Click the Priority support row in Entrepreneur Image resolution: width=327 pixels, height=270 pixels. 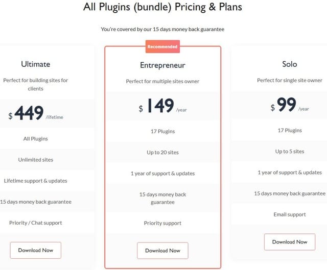tap(162, 223)
